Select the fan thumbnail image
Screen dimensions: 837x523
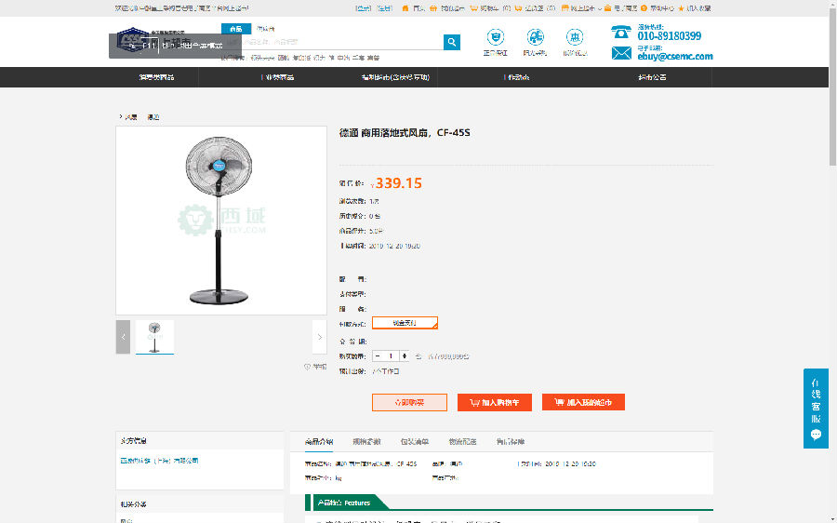coord(154,337)
